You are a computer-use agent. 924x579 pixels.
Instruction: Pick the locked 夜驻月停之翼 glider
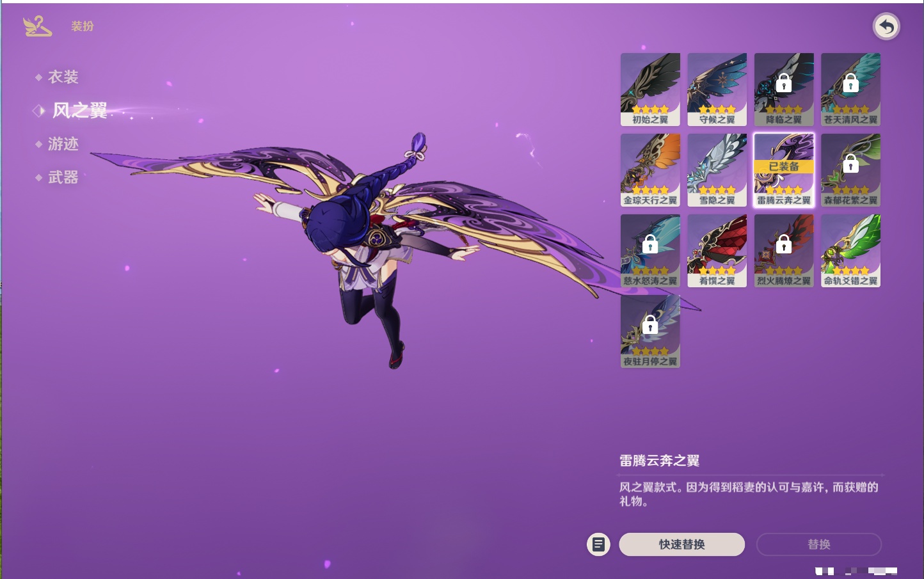[650, 331]
